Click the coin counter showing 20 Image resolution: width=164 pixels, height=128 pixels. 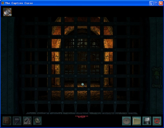pyautogui.click(x=7, y=12)
